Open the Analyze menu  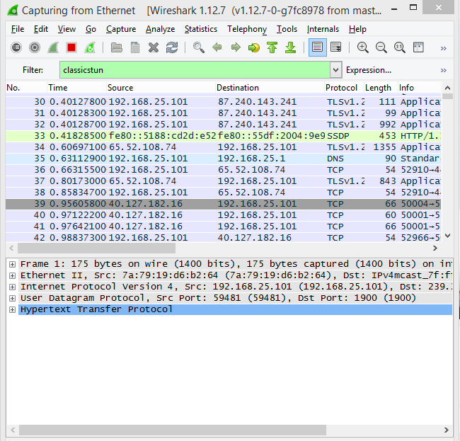coord(160,29)
